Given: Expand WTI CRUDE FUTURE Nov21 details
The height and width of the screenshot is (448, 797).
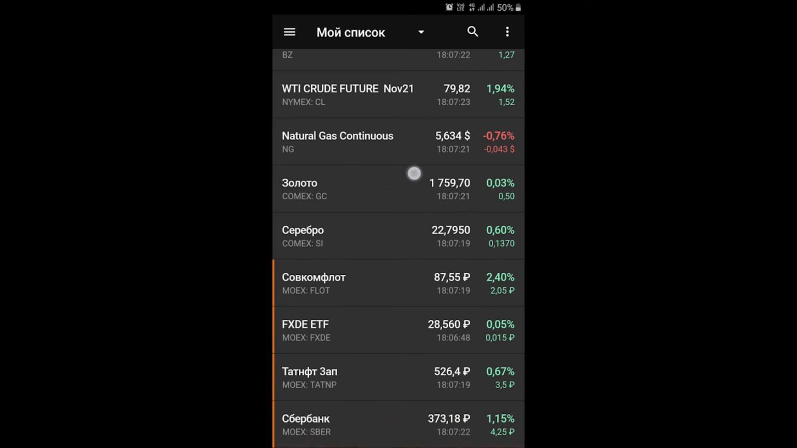Looking at the screenshot, I should pos(398,94).
